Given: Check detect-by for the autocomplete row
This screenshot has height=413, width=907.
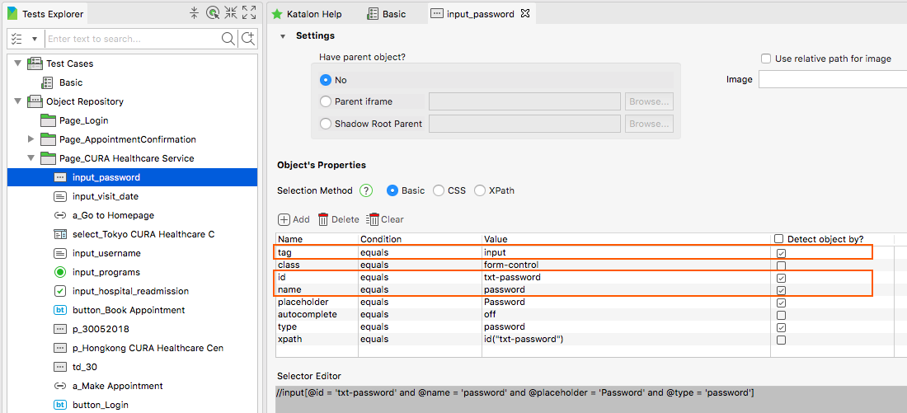Looking at the screenshot, I should (x=782, y=315).
